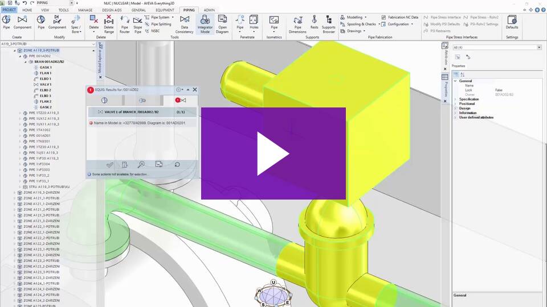Image resolution: width=547 pixels, height=307 pixels.
Task: Click the accept checkmark icon in the results panel
Action: (109, 165)
